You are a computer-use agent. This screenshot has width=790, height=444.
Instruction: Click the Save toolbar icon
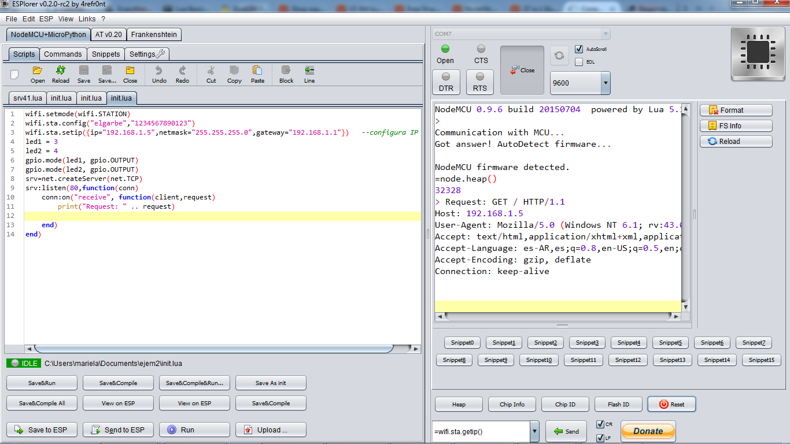coord(84,74)
